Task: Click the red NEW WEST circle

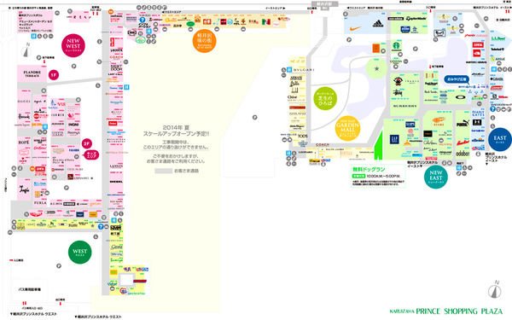Action: click(73, 45)
